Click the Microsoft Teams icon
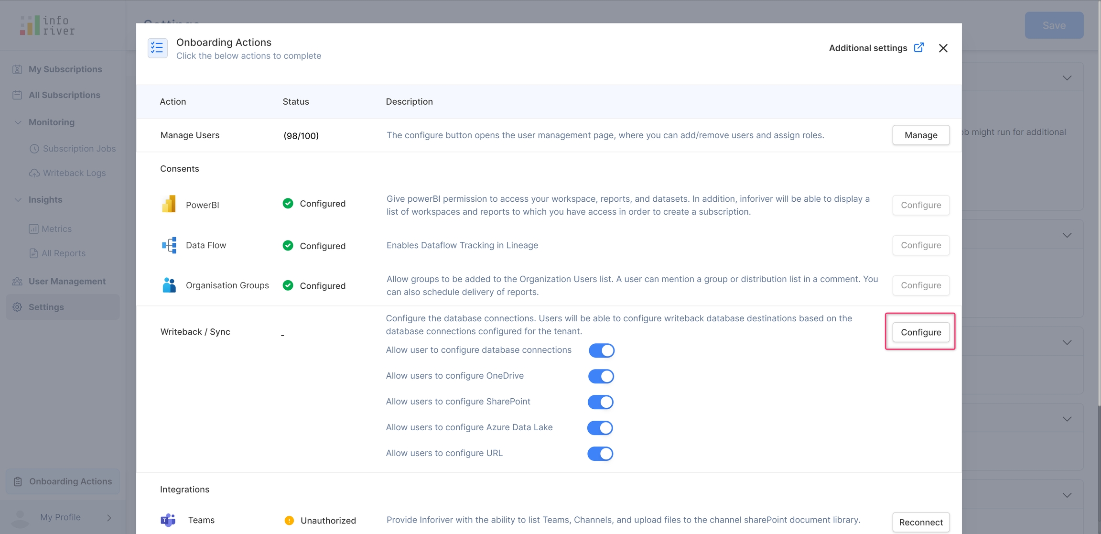Screen dimensions: 1101x534 [x=168, y=520]
